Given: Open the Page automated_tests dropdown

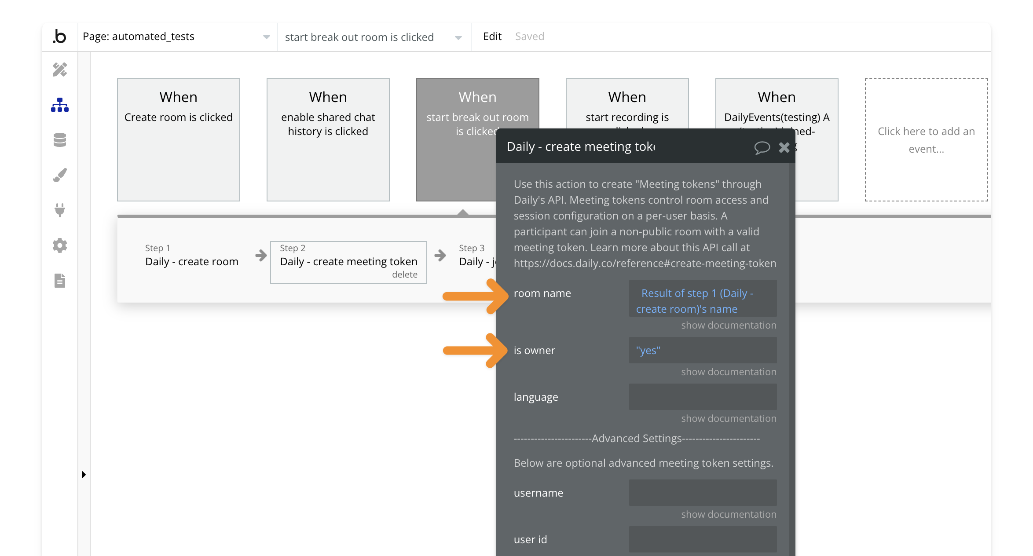Looking at the screenshot, I should point(177,37).
